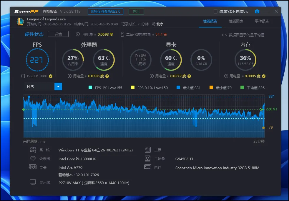Click the League of Legends game icon
This screenshot has width=289, height=201.
click(x=20, y=22)
